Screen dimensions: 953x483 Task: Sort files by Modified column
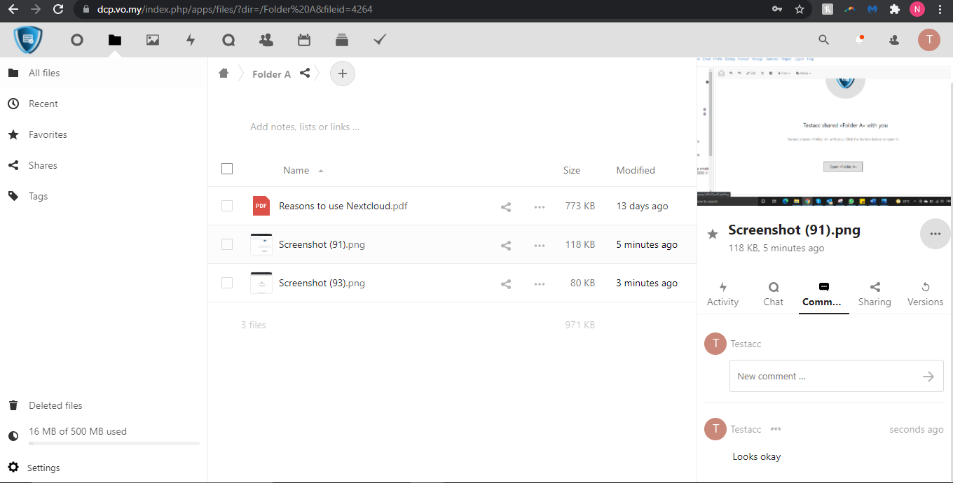coord(636,170)
